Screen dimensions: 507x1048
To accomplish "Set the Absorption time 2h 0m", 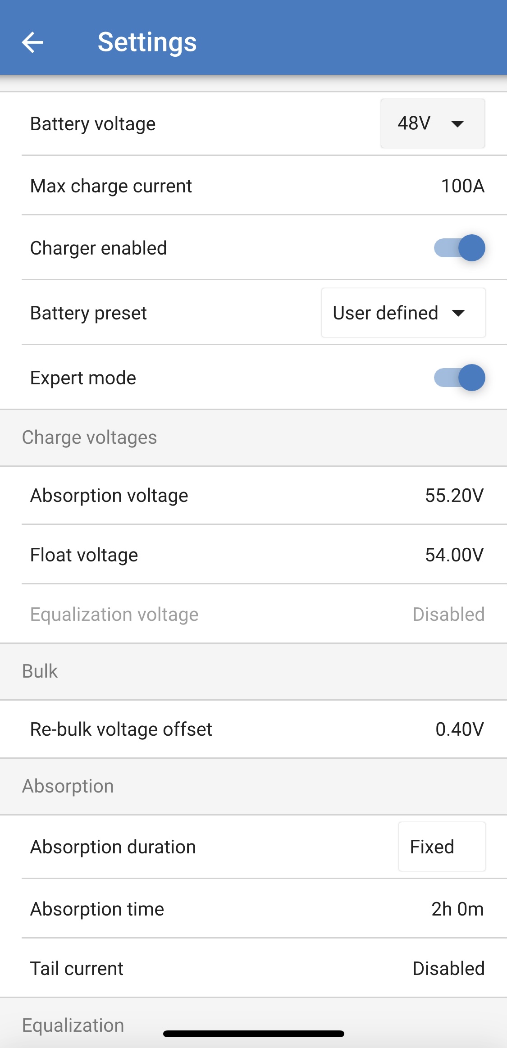I will point(457,909).
